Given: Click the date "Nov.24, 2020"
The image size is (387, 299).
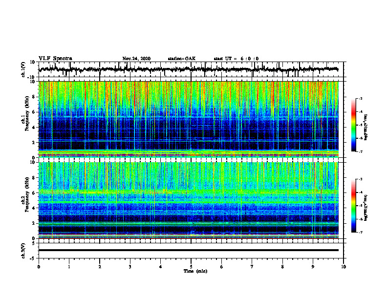Looking at the screenshot, I should 136,59.
